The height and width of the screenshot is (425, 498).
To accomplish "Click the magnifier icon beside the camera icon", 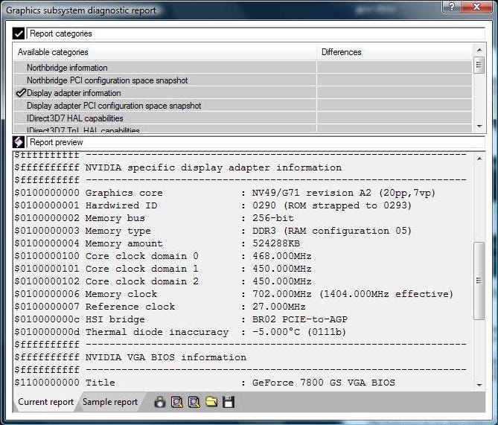I will click(177, 402).
